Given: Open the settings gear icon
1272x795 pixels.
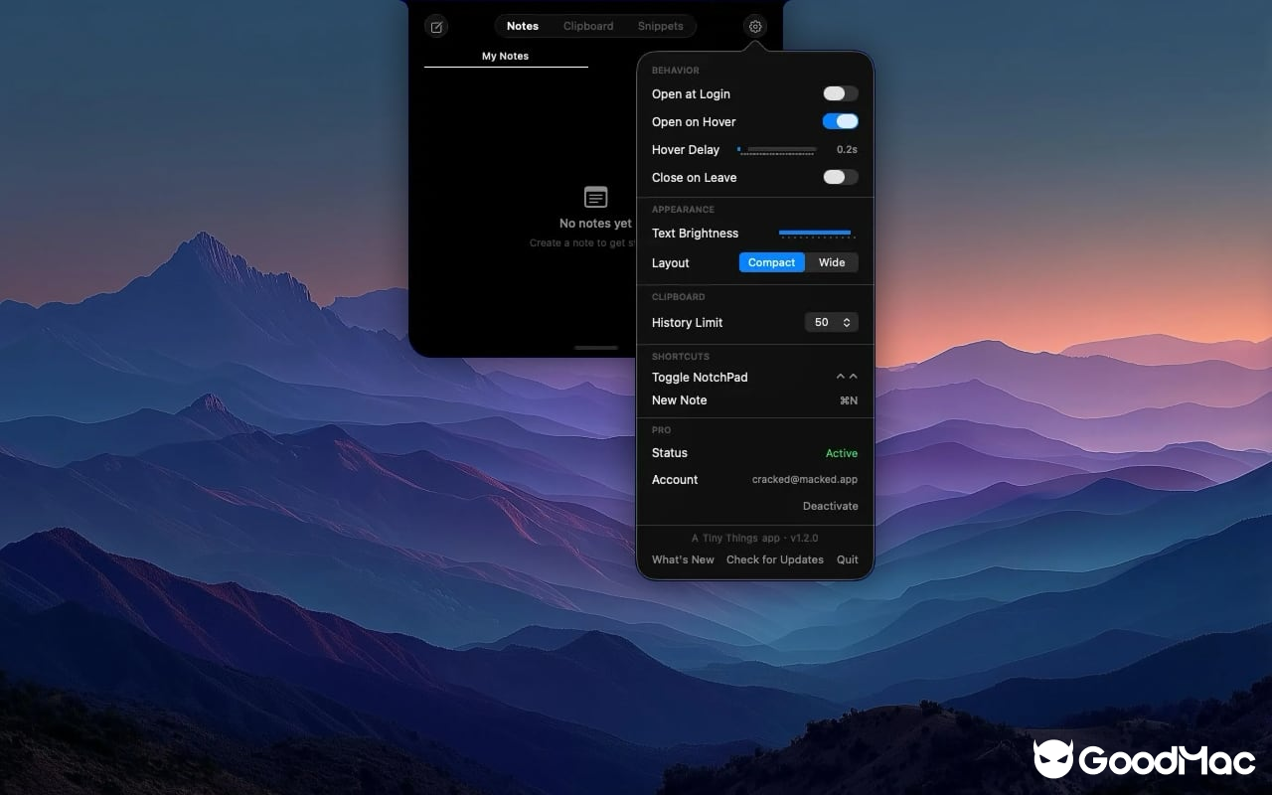Looking at the screenshot, I should pos(754,26).
